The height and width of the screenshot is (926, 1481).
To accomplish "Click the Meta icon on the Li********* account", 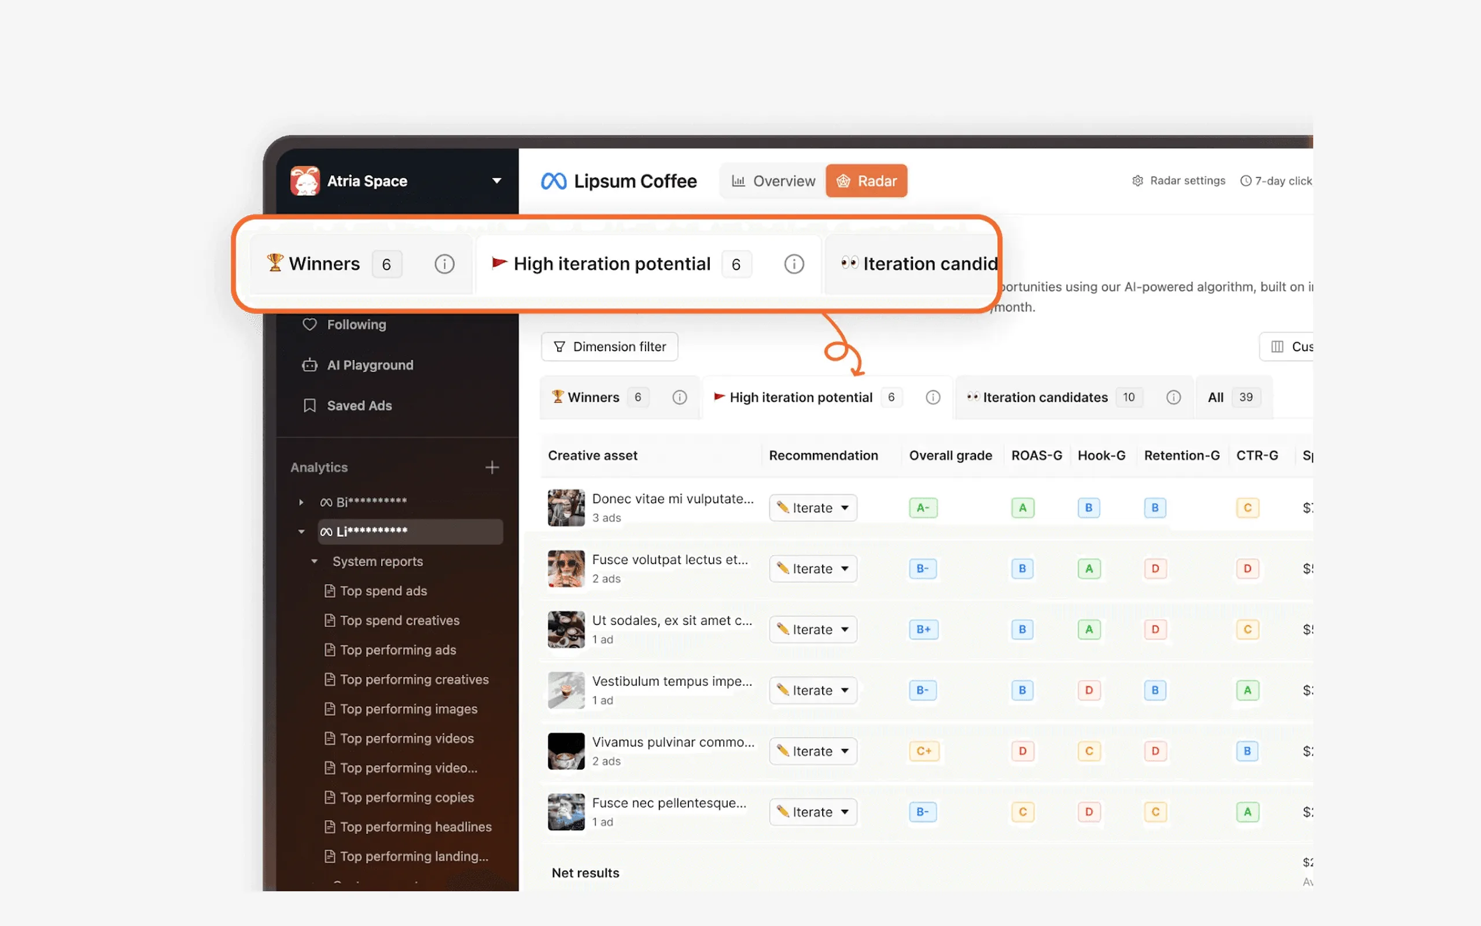I will [326, 532].
